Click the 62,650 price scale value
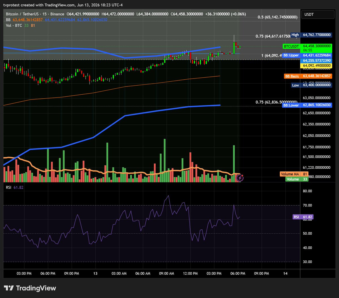 click(316, 113)
